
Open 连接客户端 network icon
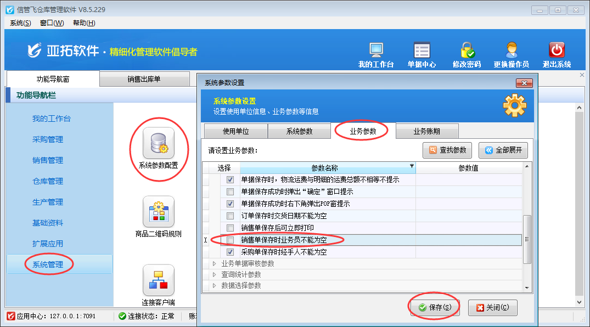click(x=158, y=280)
